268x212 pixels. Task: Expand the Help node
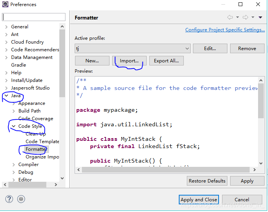[7, 73]
